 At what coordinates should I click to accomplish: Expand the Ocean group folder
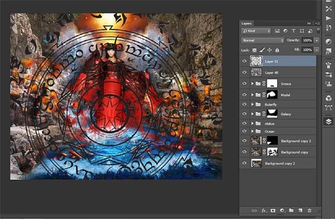pyautogui.click(x=252, y=131)
